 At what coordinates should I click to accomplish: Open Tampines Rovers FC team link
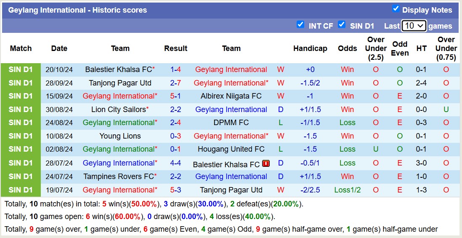tap(118, 176)
